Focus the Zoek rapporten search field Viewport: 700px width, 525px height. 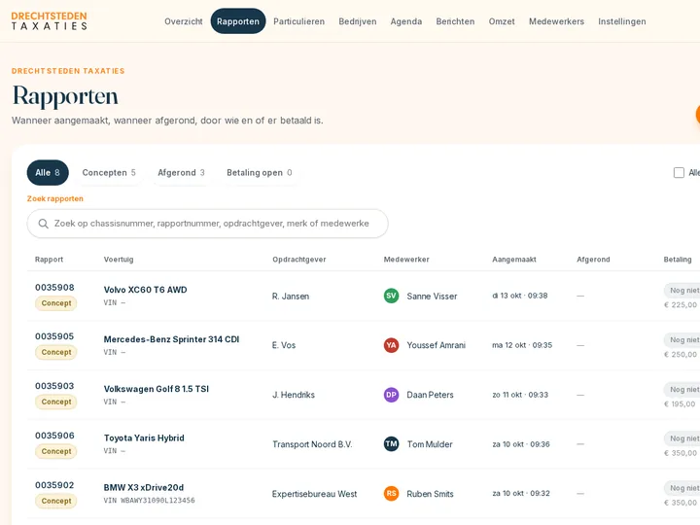[208, 224]
